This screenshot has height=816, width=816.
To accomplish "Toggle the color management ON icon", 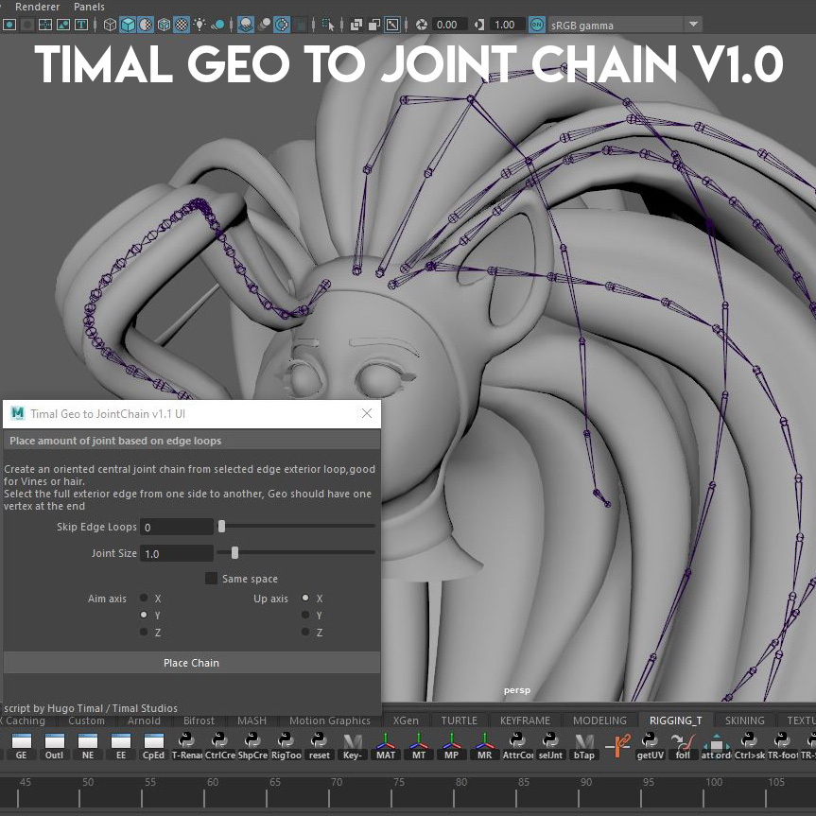I will pos(536,25).
